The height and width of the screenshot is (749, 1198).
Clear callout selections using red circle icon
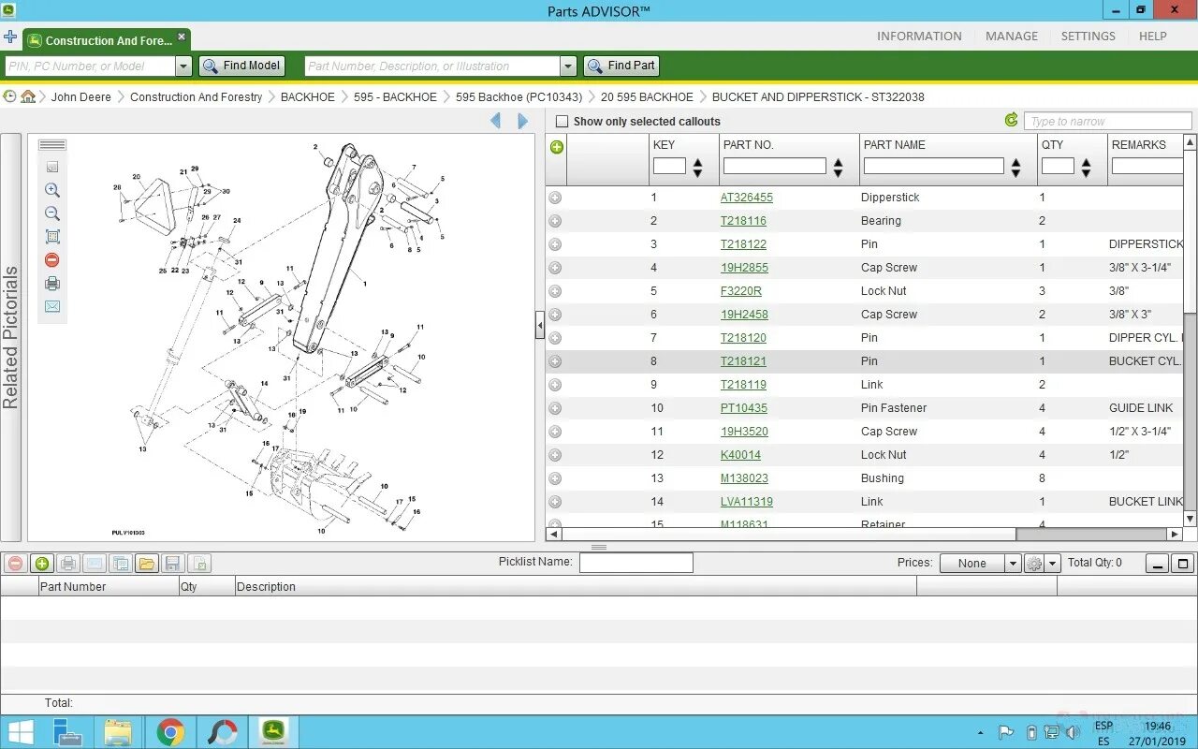[52, 260]
